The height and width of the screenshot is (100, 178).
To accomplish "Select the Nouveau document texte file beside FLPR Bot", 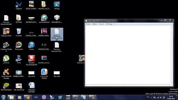I will tap(6, 20).
